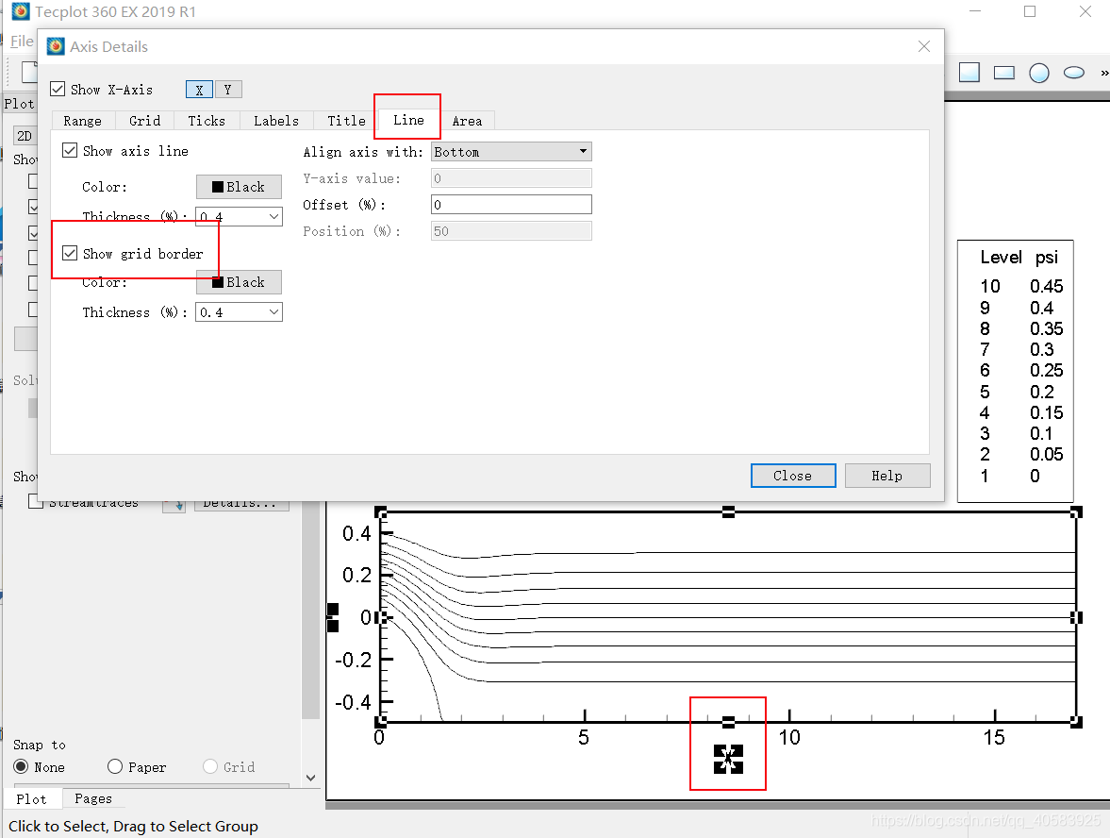Switch to the Ticks tab
This screenshot has height=838, width=1110.
click(x=207, y=121)
